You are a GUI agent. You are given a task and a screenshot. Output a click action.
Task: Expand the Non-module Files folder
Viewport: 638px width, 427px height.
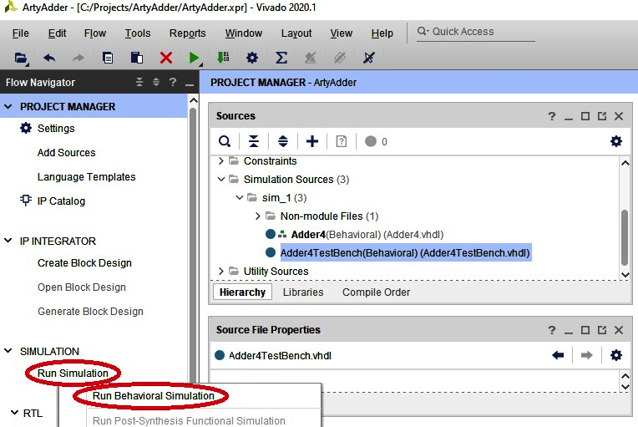(x=258, y=216)
